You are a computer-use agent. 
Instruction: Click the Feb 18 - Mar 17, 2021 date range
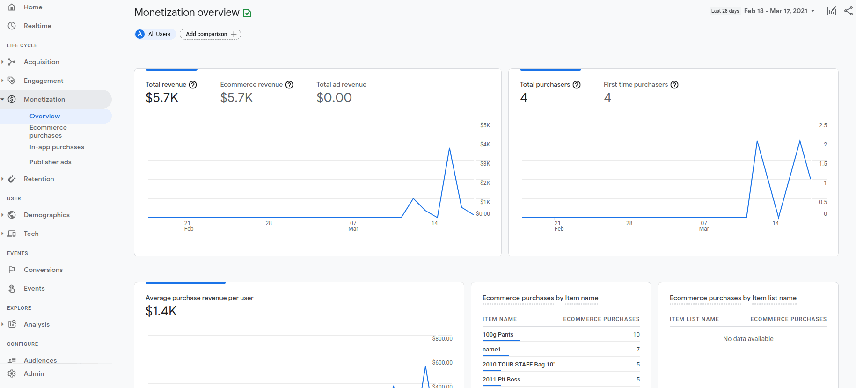pyautogui.click(x=776, y=11)
